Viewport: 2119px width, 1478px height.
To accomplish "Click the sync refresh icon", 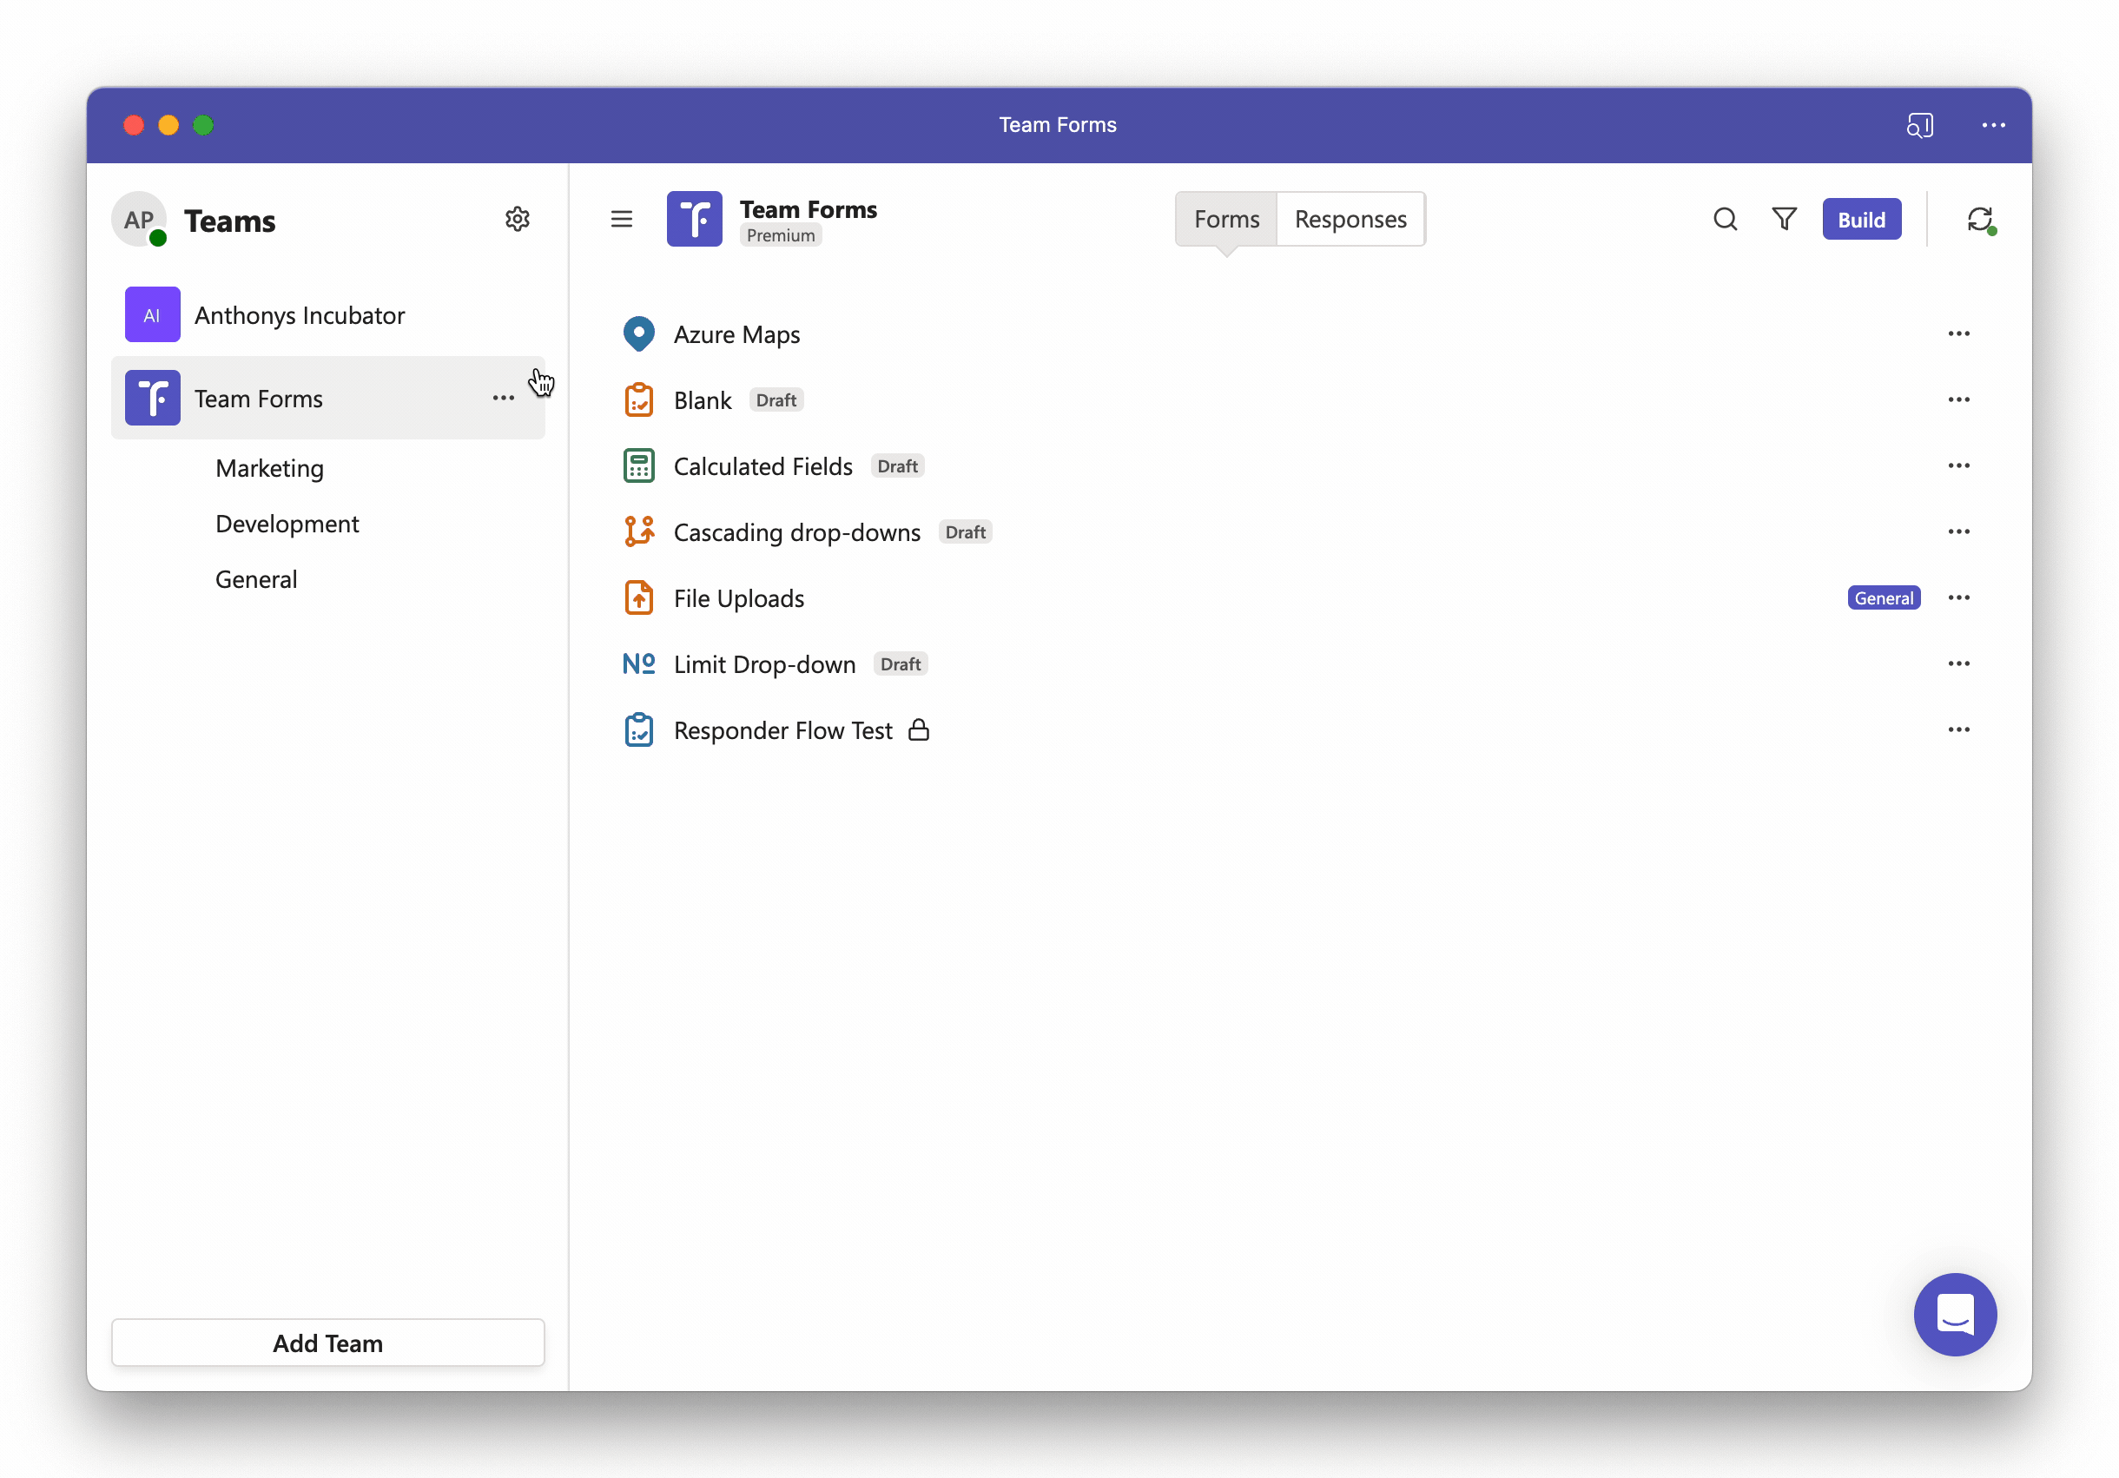I will [x=1980, y=220].
